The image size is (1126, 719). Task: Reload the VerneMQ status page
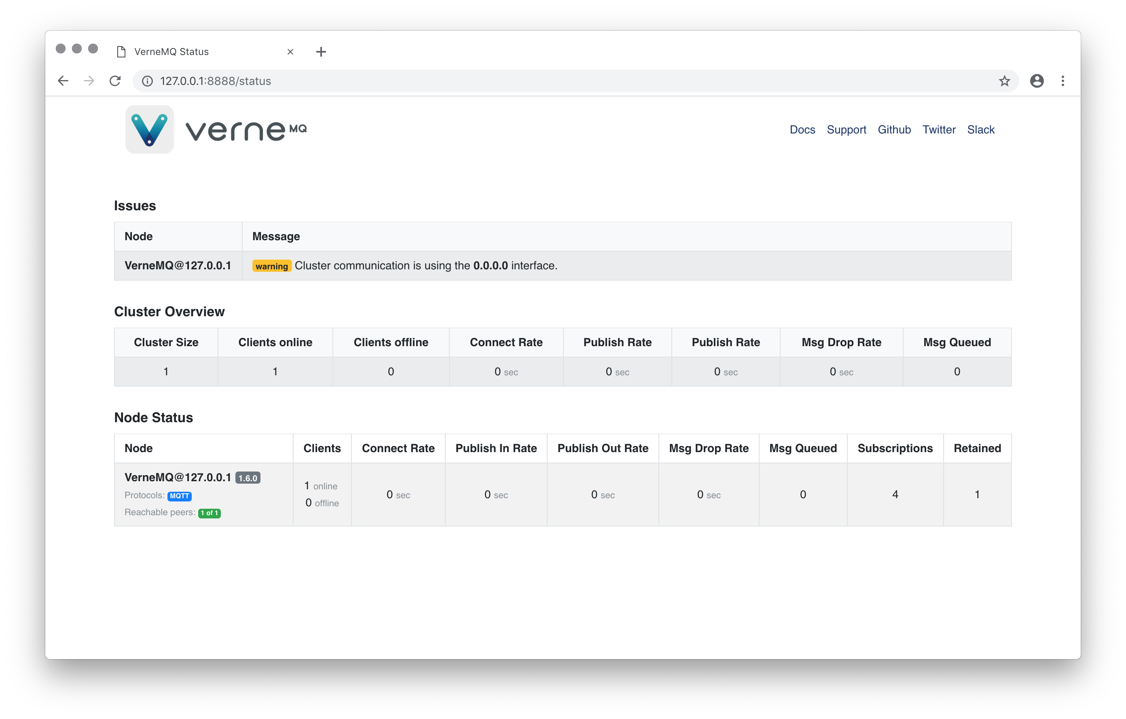tap(115, 81)
